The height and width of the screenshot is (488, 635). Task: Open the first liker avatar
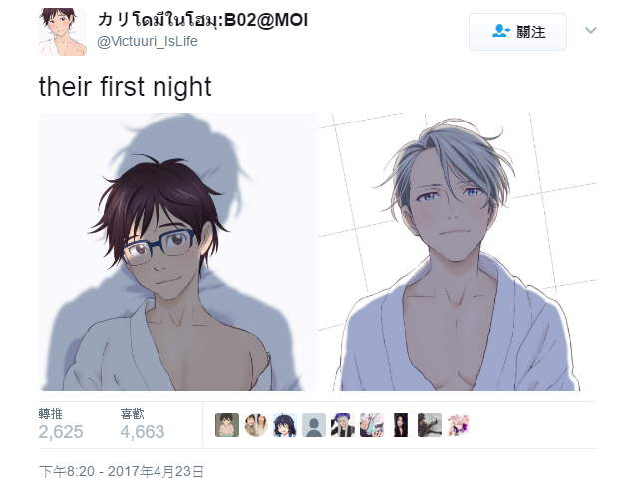tap(227, 425)
